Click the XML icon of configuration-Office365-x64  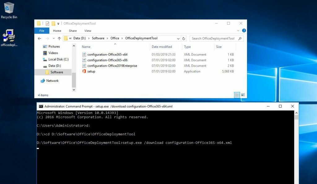[x=84, y=54]
